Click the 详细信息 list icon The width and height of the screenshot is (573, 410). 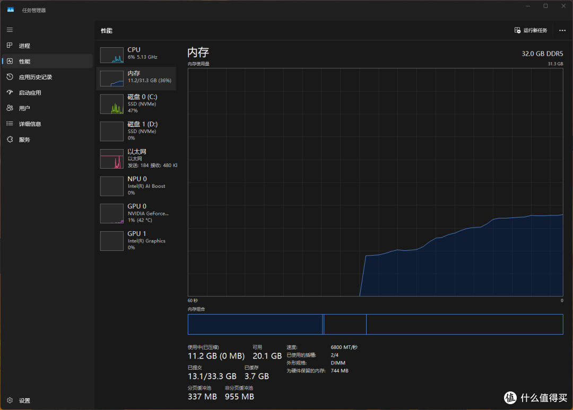pos(10,124)
